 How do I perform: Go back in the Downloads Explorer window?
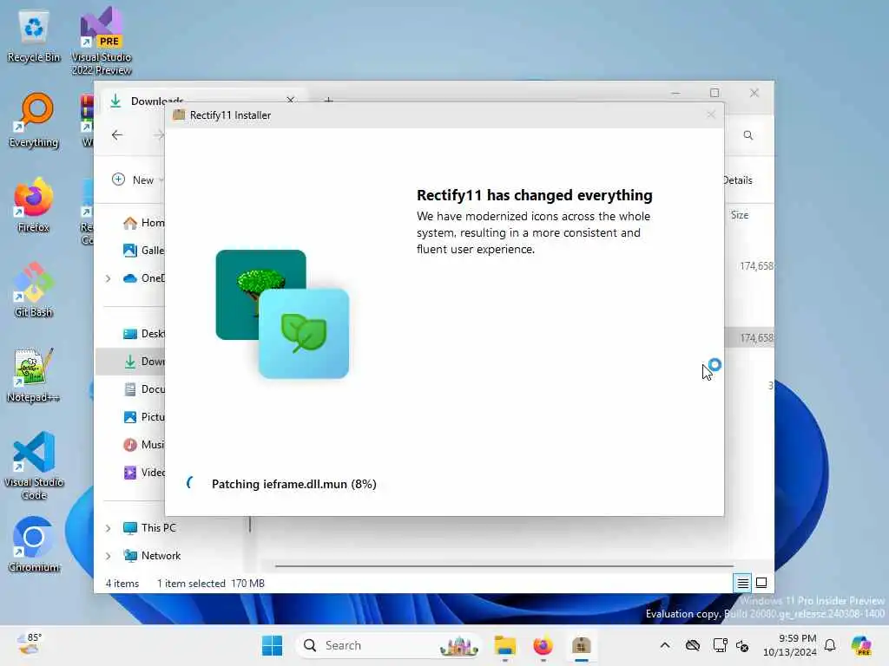tap(117, 134)
